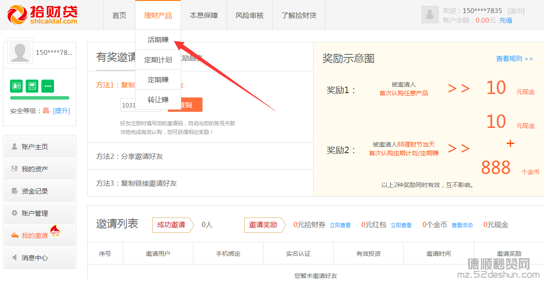The image size is (544, 281).
Task: Select 活期赚 from the dropdown menu
Action: click(x=158, y=39)
